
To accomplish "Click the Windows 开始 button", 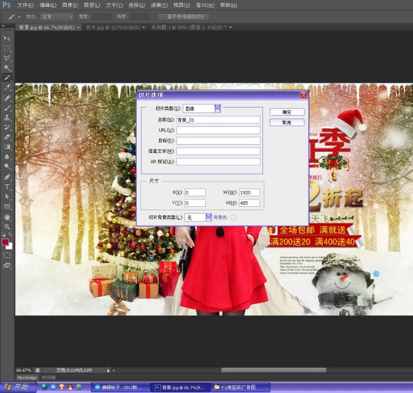I will [x=16, y=387].
